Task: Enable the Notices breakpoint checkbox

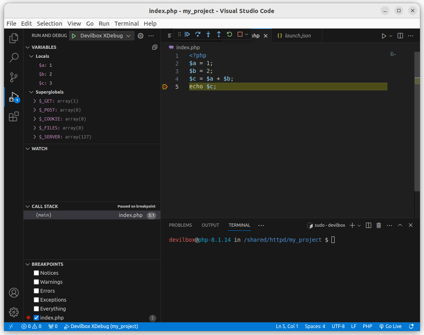Action: tap(37, 273)
